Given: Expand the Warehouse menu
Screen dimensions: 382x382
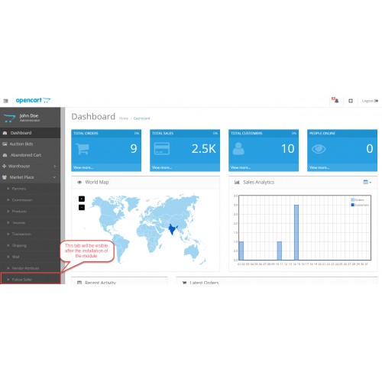Looking at the screenshot, I should pyautogui.click(x=31, y=166).
